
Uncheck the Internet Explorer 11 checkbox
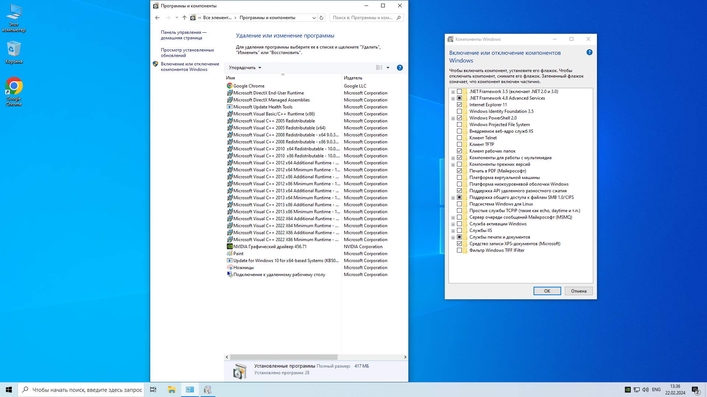tap(459, 105)
